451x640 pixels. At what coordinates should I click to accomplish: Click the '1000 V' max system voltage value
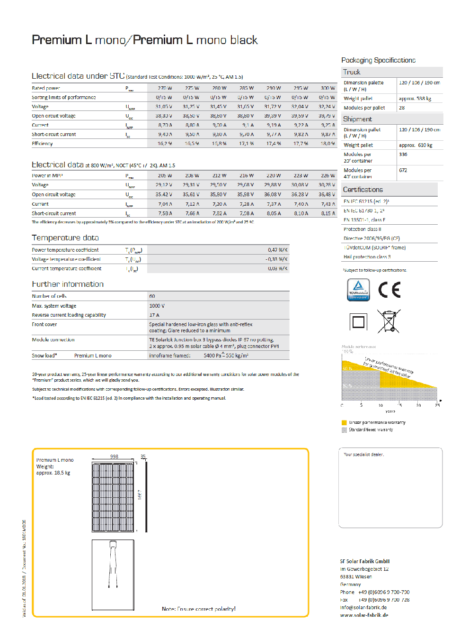coord(157,306)
